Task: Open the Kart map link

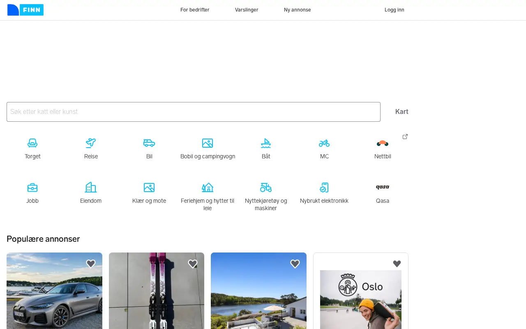Action: 402,111
